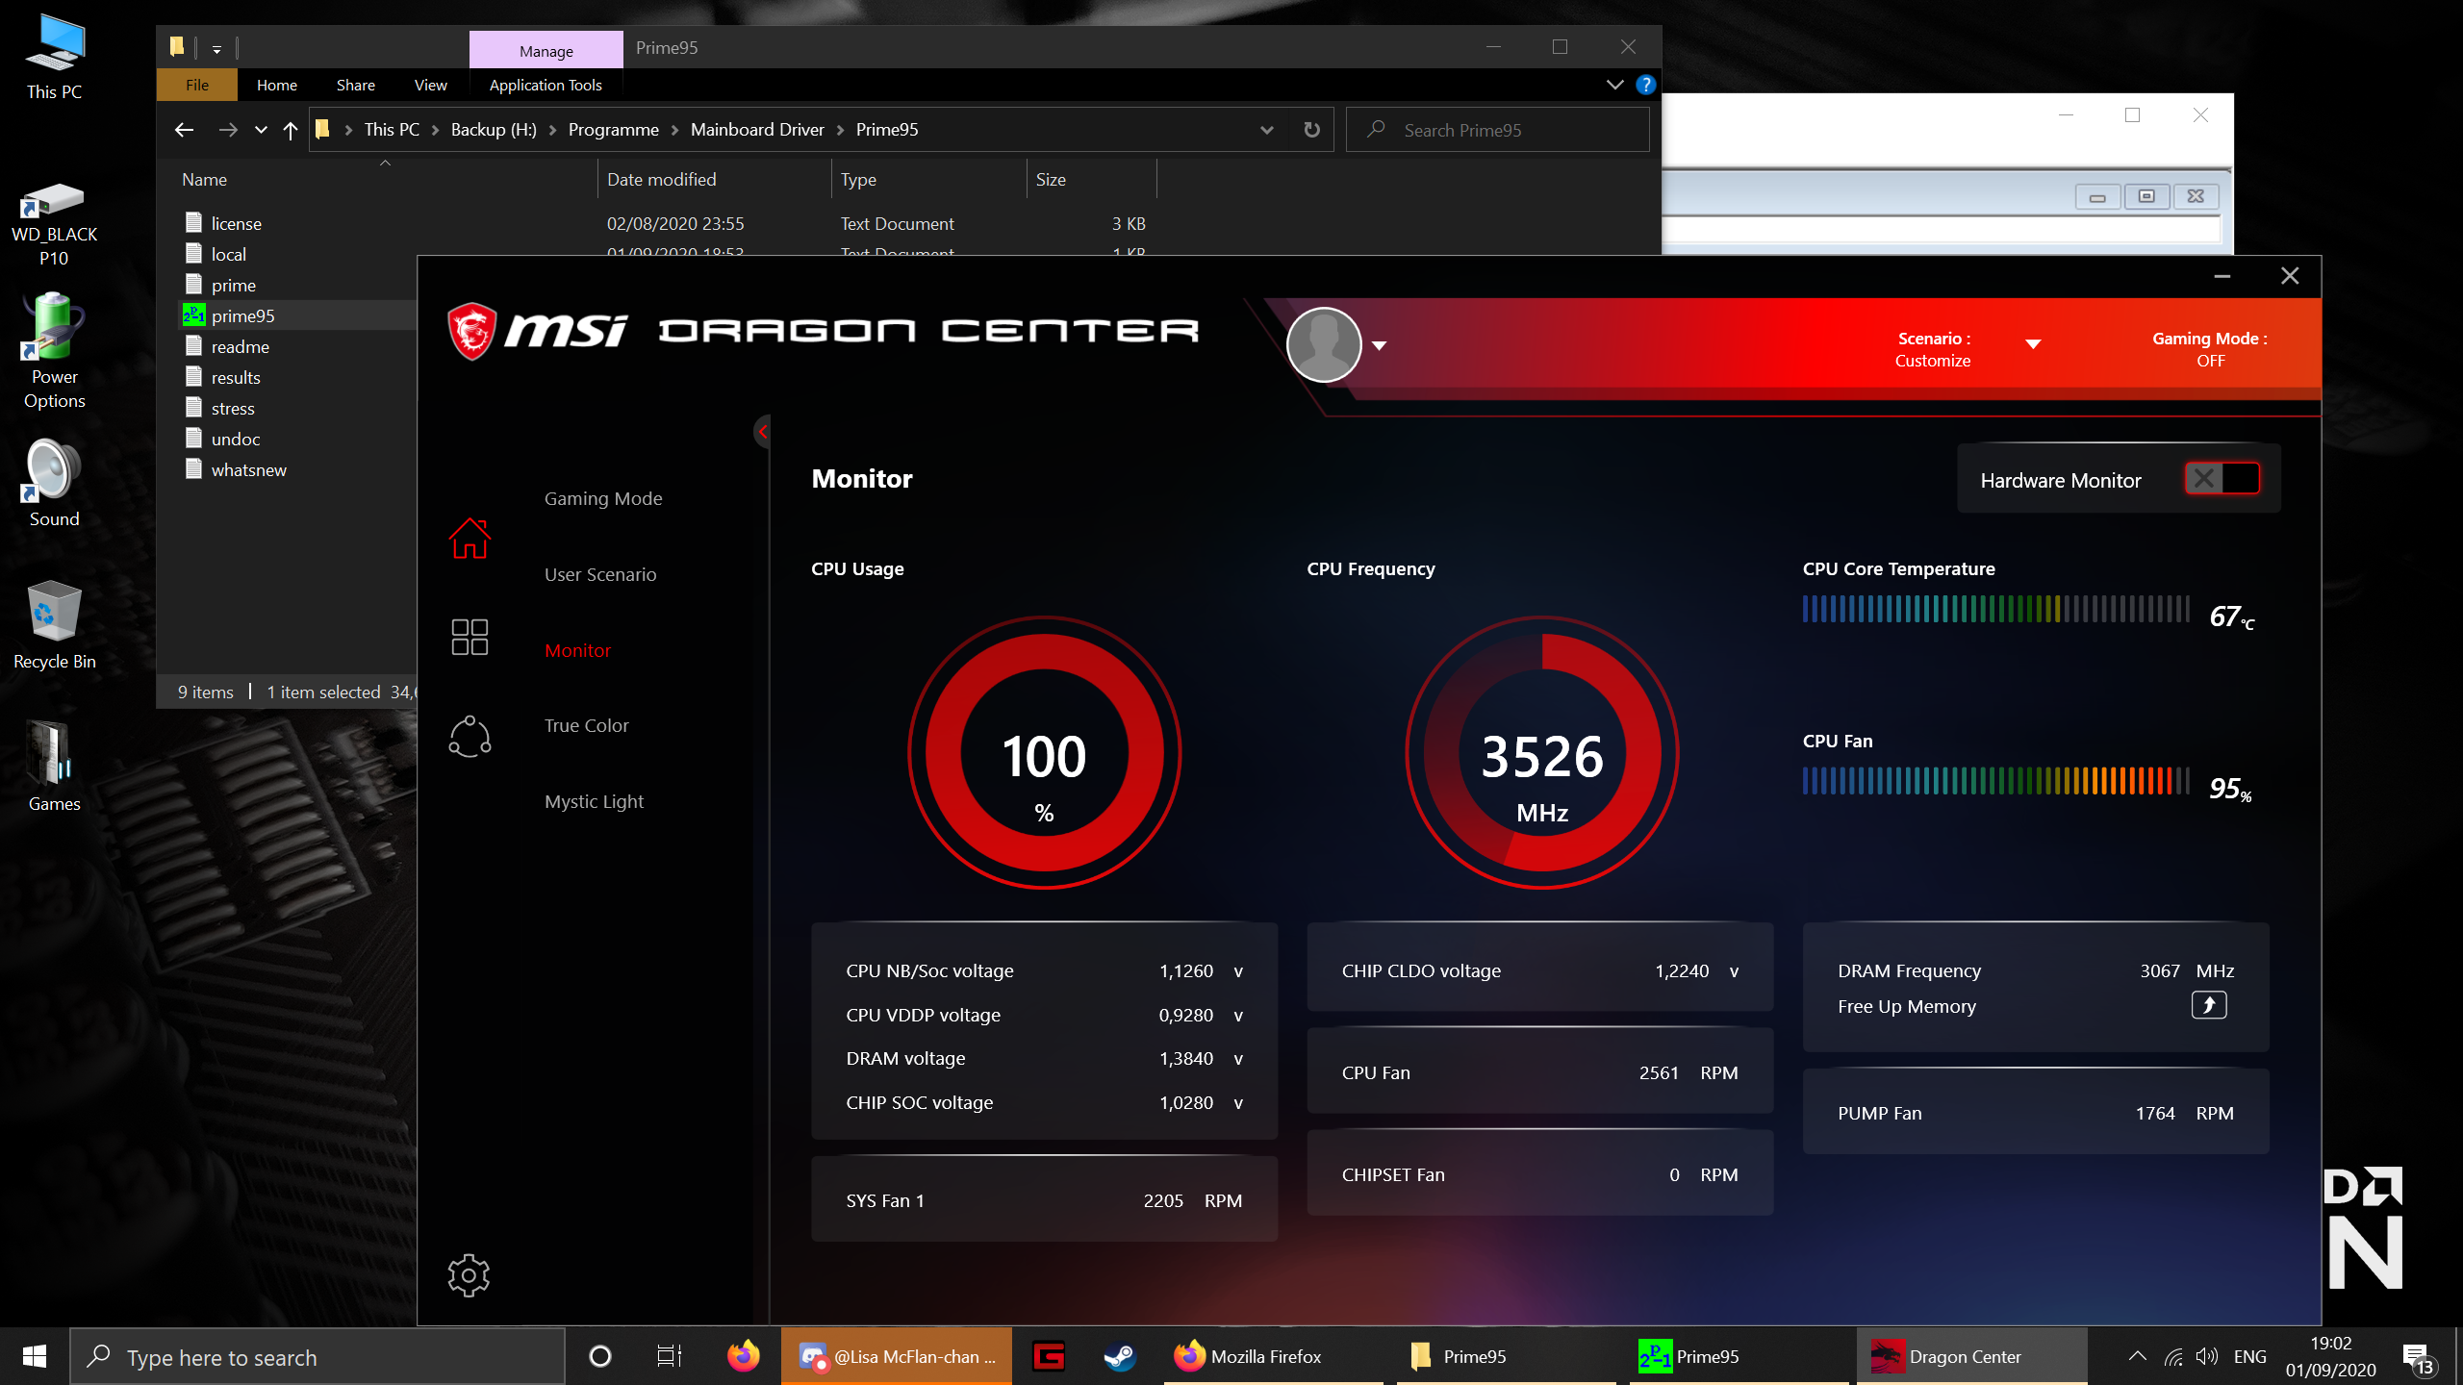Click the File Explorer refresh icon

[1311, 130]
